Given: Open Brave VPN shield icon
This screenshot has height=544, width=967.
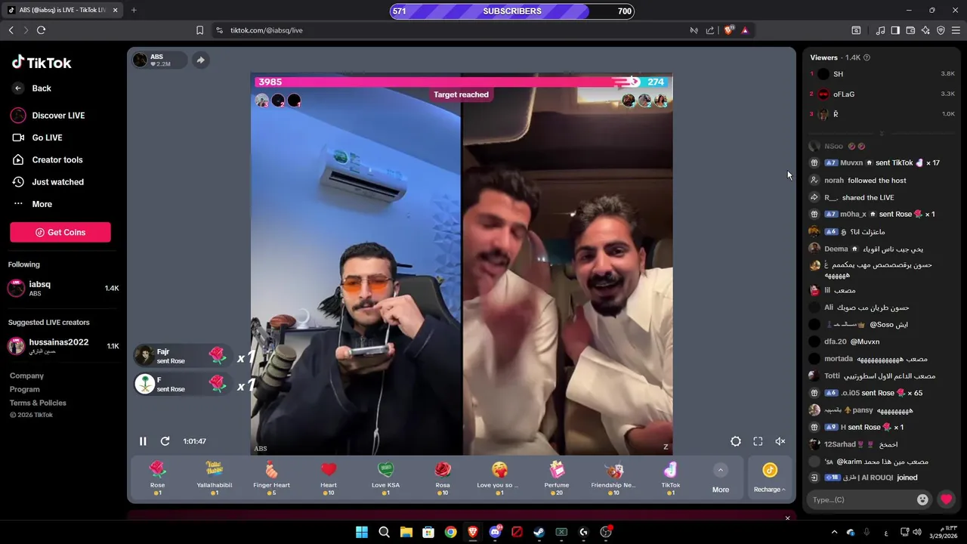Looking at the screenshot, I should point(941,30).
